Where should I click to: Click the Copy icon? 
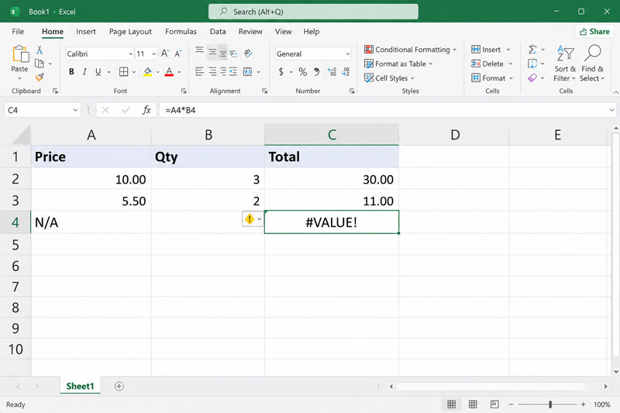[x=40, y=64]
